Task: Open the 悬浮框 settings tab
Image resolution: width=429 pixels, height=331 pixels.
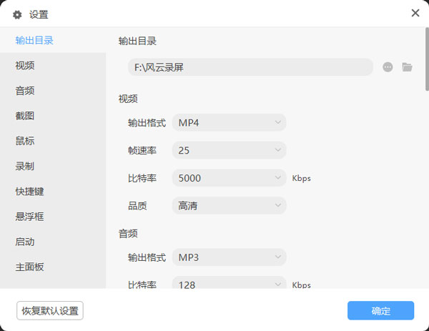Action: click(x=29, y=217)
